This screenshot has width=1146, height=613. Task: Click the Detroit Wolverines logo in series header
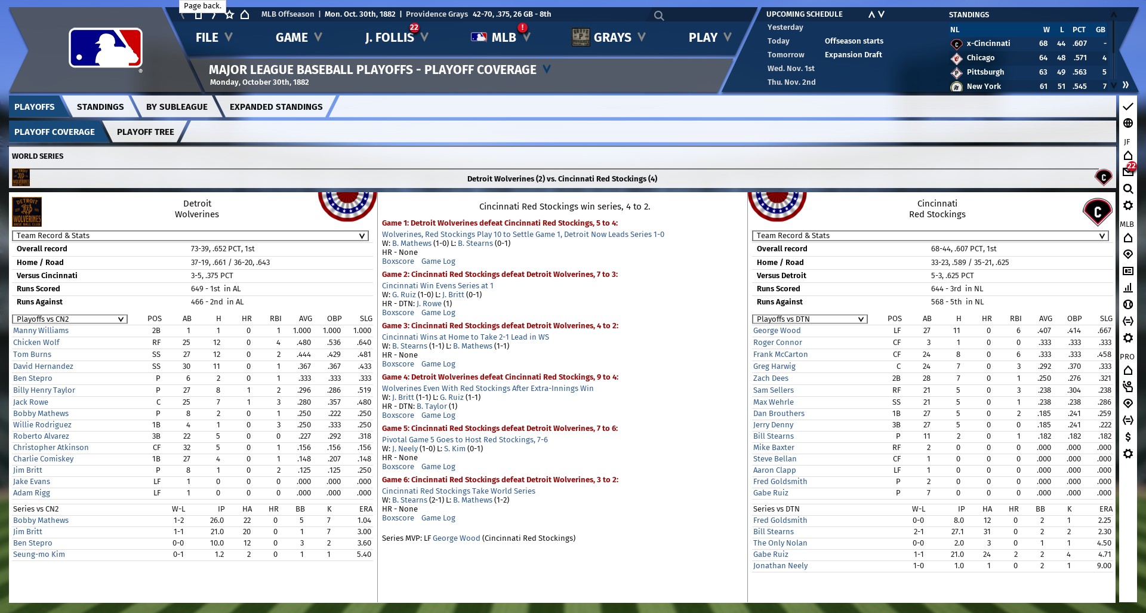point(21,177)
